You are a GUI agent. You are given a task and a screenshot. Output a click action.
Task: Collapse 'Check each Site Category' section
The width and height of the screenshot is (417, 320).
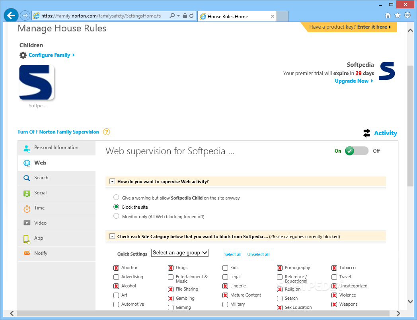(x=112, y=236)
